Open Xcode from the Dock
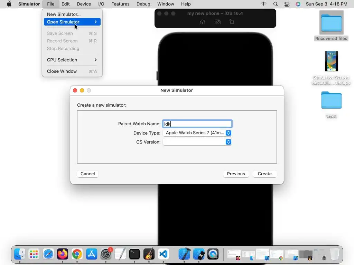This screenshot has width=354, height=265. (185, 254)
